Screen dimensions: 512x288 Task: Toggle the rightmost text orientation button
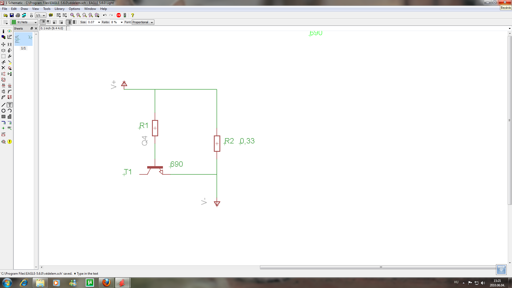coord(75,22)
